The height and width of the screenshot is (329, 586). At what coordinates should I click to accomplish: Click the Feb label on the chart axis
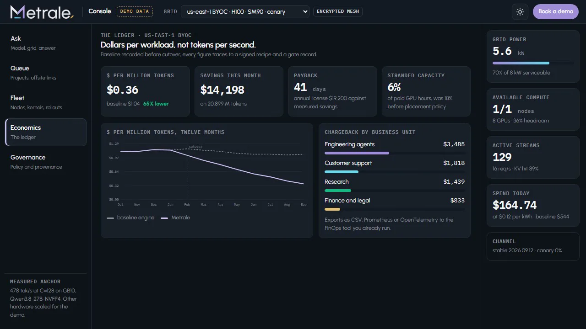pos(187,205)
